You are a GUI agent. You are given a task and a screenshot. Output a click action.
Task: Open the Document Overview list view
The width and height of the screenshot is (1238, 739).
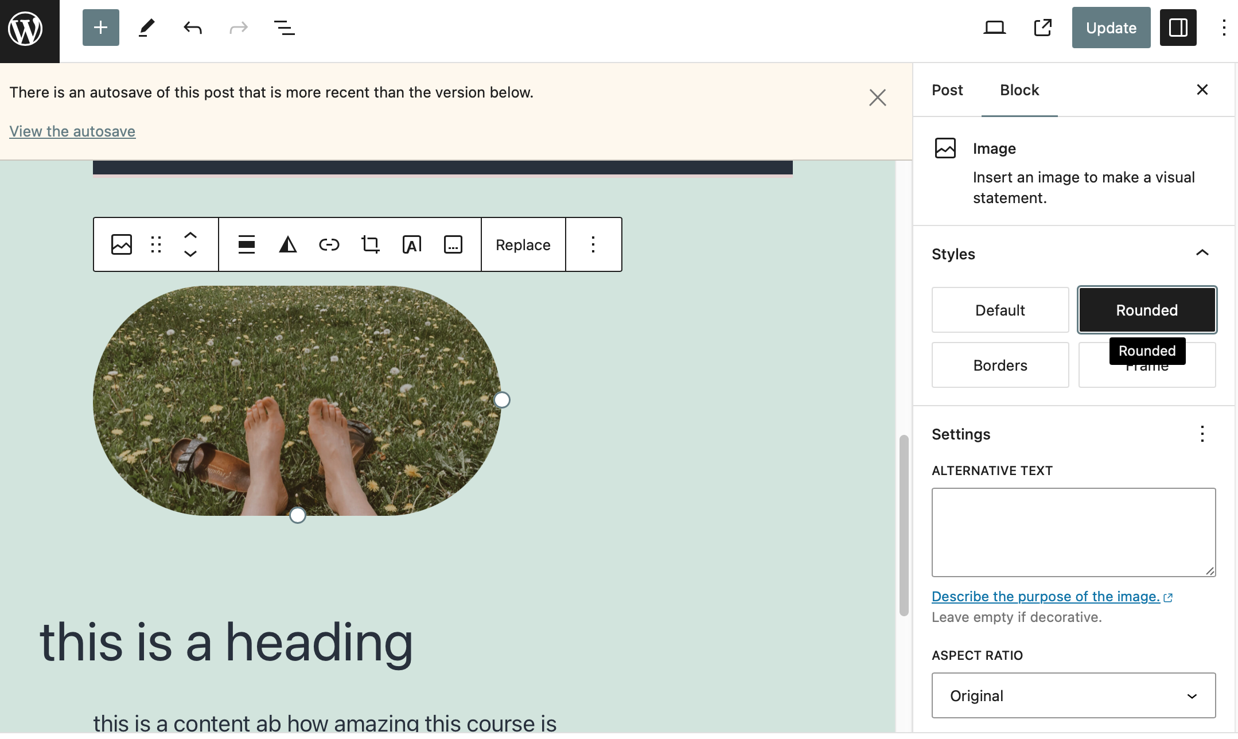284,28
